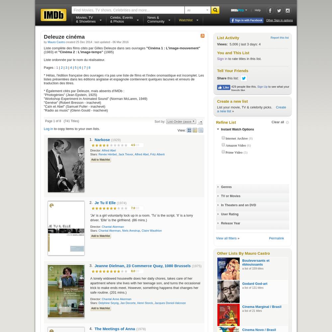The width and height of the screenshot is (332, 332).
Task: Click Report this list
Action: 280,38
